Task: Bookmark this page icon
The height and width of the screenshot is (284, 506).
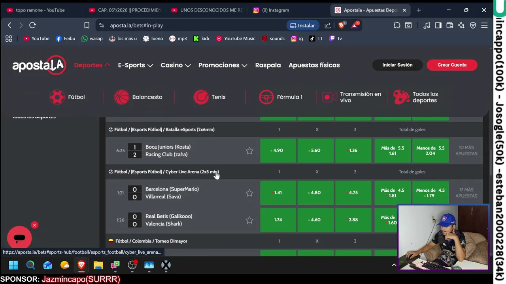Action: (x=87, y=25)
